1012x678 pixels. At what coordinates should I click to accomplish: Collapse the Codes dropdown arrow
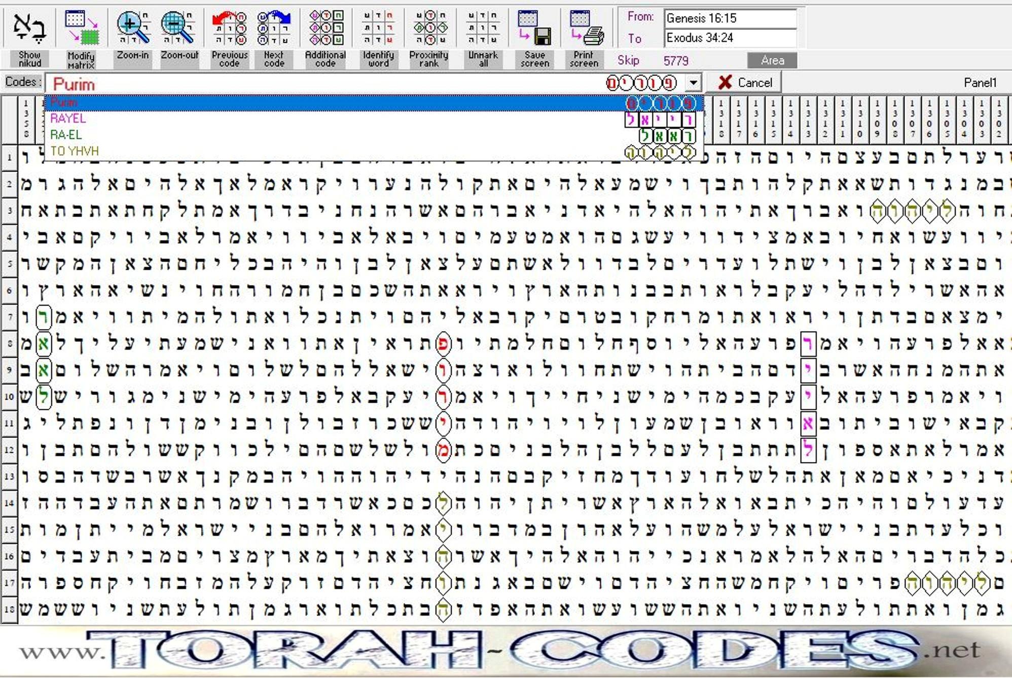(x=693, y=83)
